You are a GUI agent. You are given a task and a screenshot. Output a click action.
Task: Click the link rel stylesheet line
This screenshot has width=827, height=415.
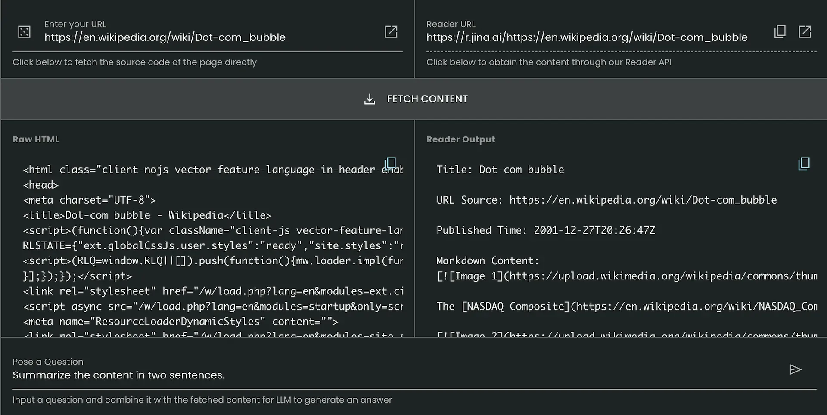[213, 291]
